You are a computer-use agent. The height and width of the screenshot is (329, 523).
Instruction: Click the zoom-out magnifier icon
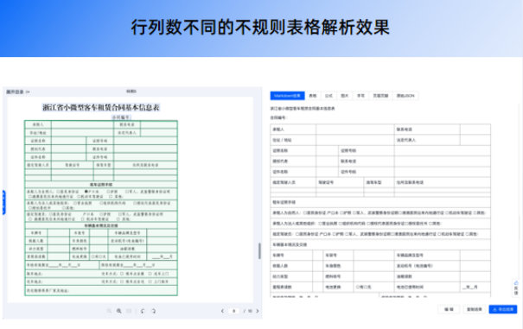109,311
